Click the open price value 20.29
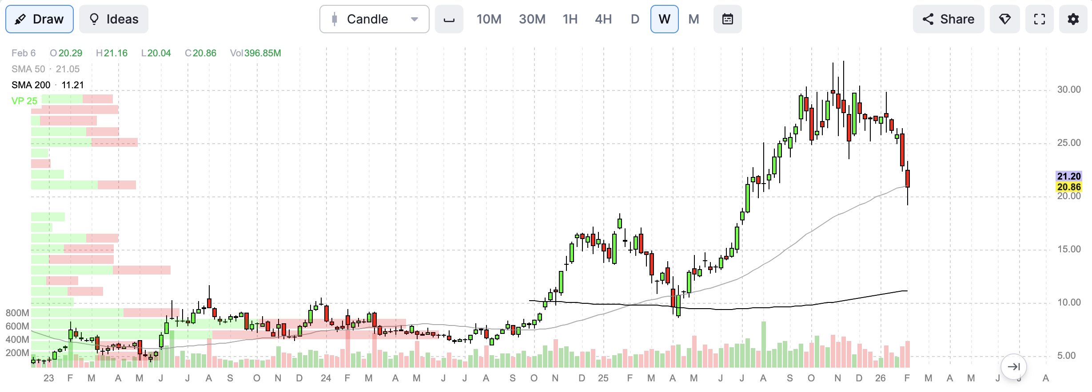This screenshot has height=392, width=1092. [x=70, y=53]
